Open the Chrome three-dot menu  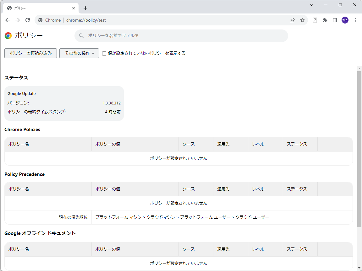355,20
